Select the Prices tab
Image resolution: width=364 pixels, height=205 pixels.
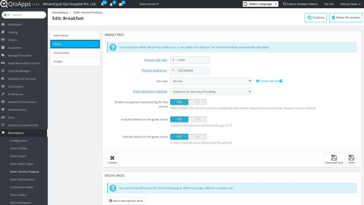coord(75,44)
